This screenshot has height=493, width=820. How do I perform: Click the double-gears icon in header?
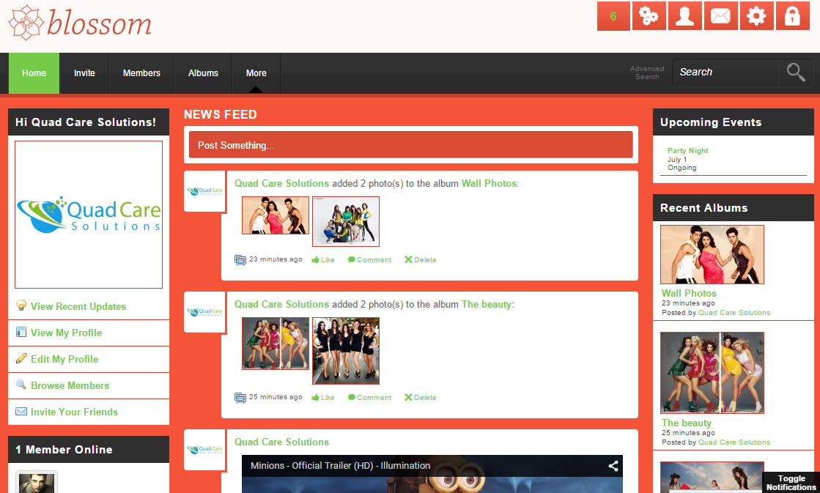point(649,16)
